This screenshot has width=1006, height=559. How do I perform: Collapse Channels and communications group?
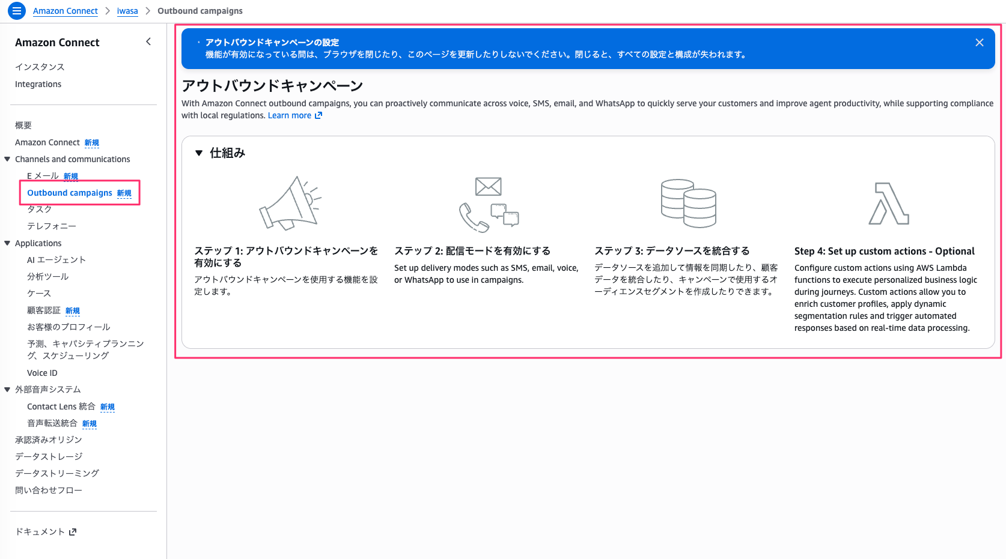tap(7, 159)
